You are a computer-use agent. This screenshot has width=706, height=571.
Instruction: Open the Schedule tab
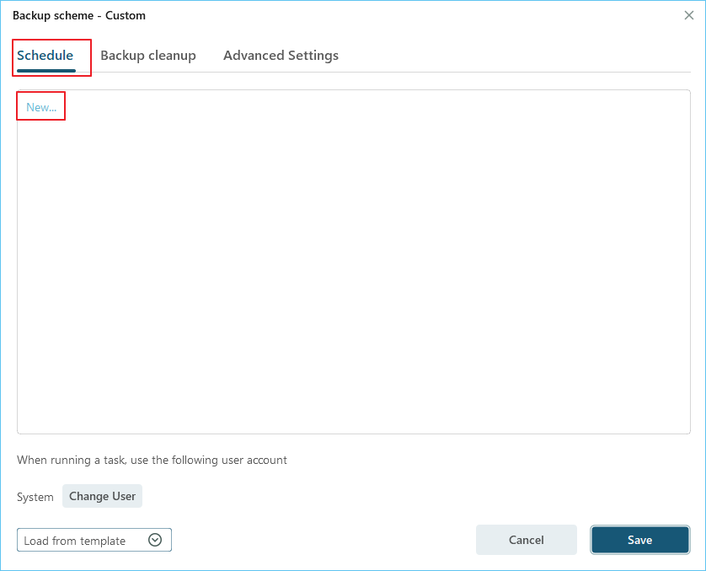point(45,56)
